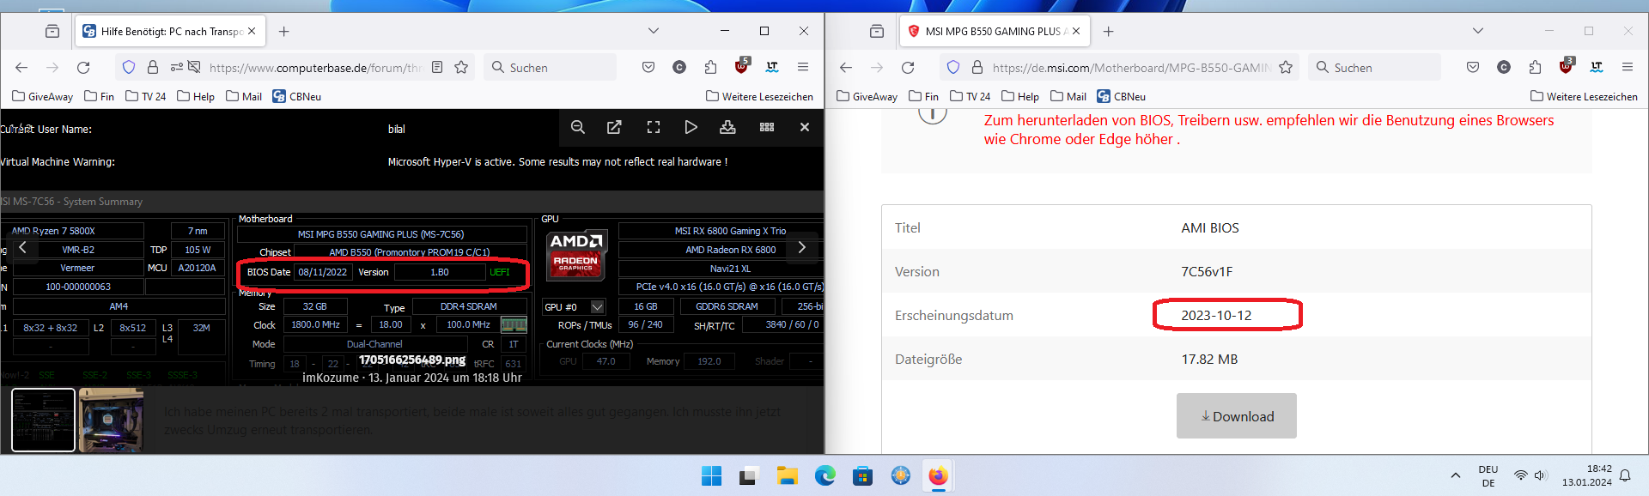Open the Help bookmark folder in the right window
This screenshot has height=496, width=1649.
[1020, 97]
